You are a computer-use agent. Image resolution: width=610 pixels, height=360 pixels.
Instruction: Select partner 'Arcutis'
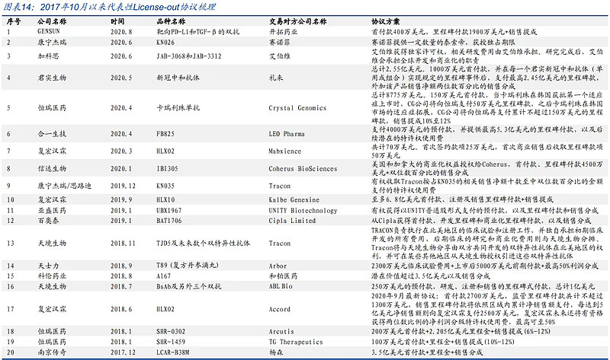pos(281,331)
